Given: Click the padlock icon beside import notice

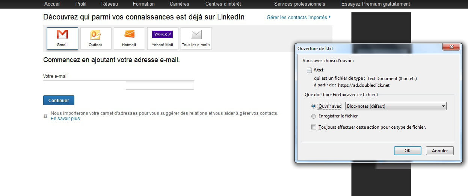Looking at the screenshot, I should [45, 116].
